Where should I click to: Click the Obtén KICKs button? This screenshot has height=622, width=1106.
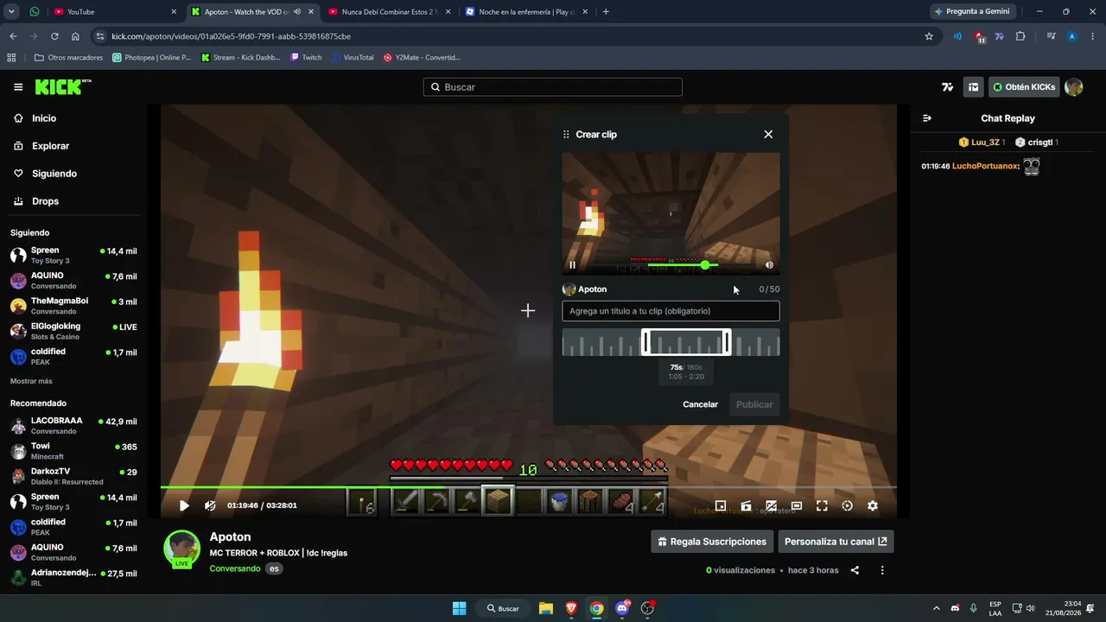coord(1024,87)
